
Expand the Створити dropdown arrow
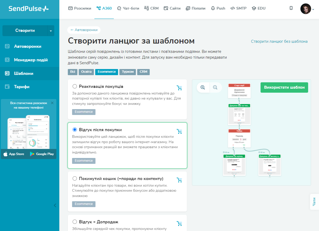tap(51, 31)
